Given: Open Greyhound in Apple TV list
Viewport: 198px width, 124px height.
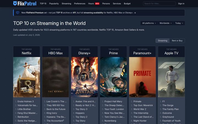Looking at the screenshot, I should pos(168,117).
